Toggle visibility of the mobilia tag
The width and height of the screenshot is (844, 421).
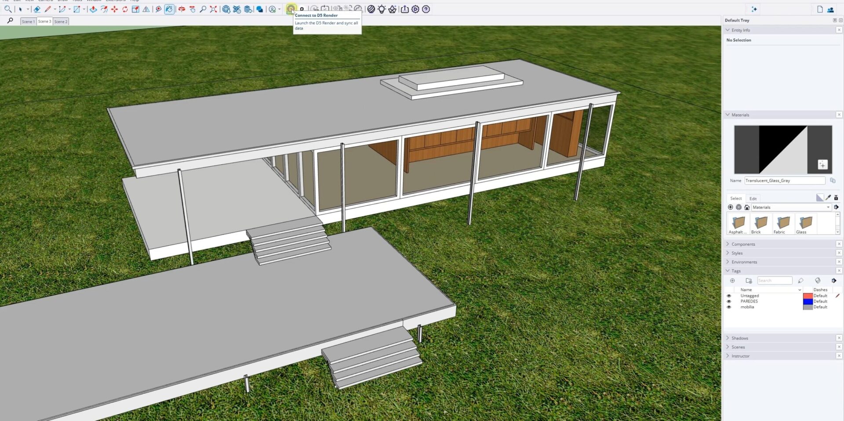(x=729, y=307)
